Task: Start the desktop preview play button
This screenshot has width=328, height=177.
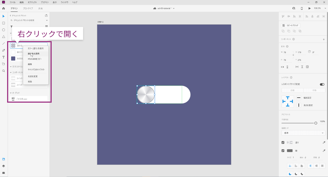Action: pos(310,8)
